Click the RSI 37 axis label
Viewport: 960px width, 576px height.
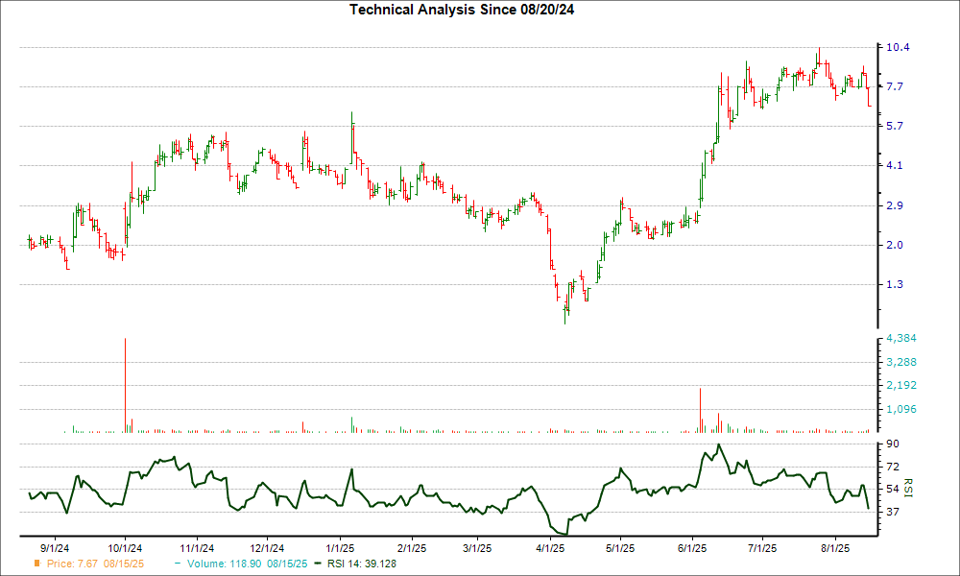pos(893,512)
